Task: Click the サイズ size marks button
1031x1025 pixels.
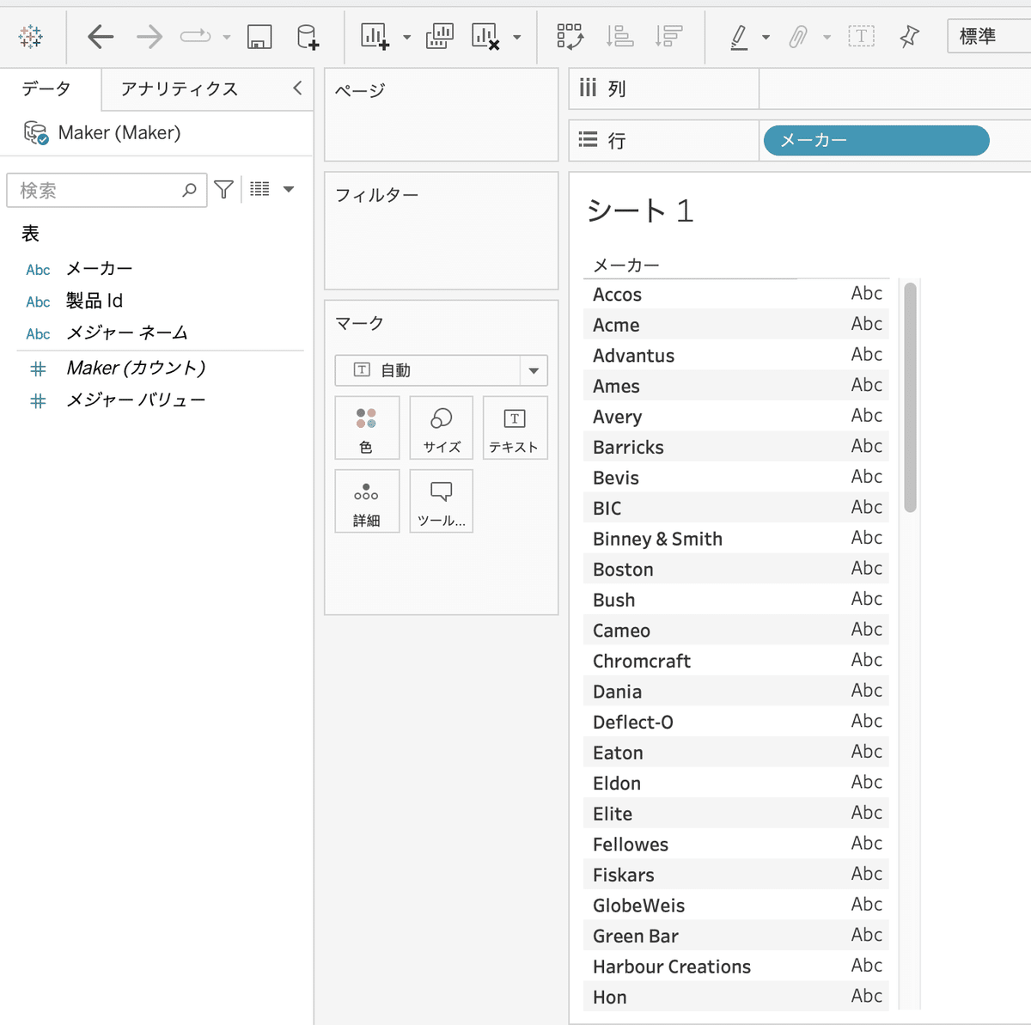Action: click(442, 429)
